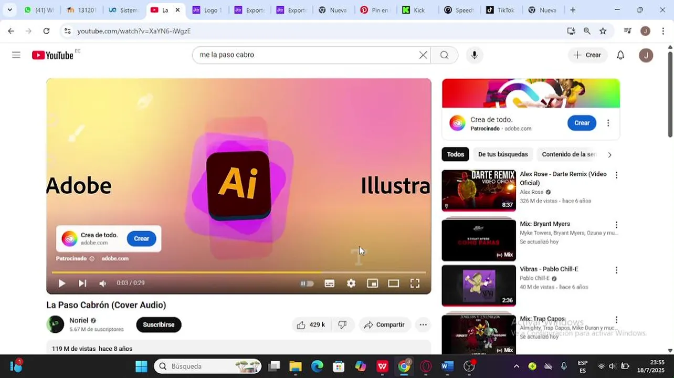Dislike the video
This screenshot has width=674, height=378.
pos(342,325)
